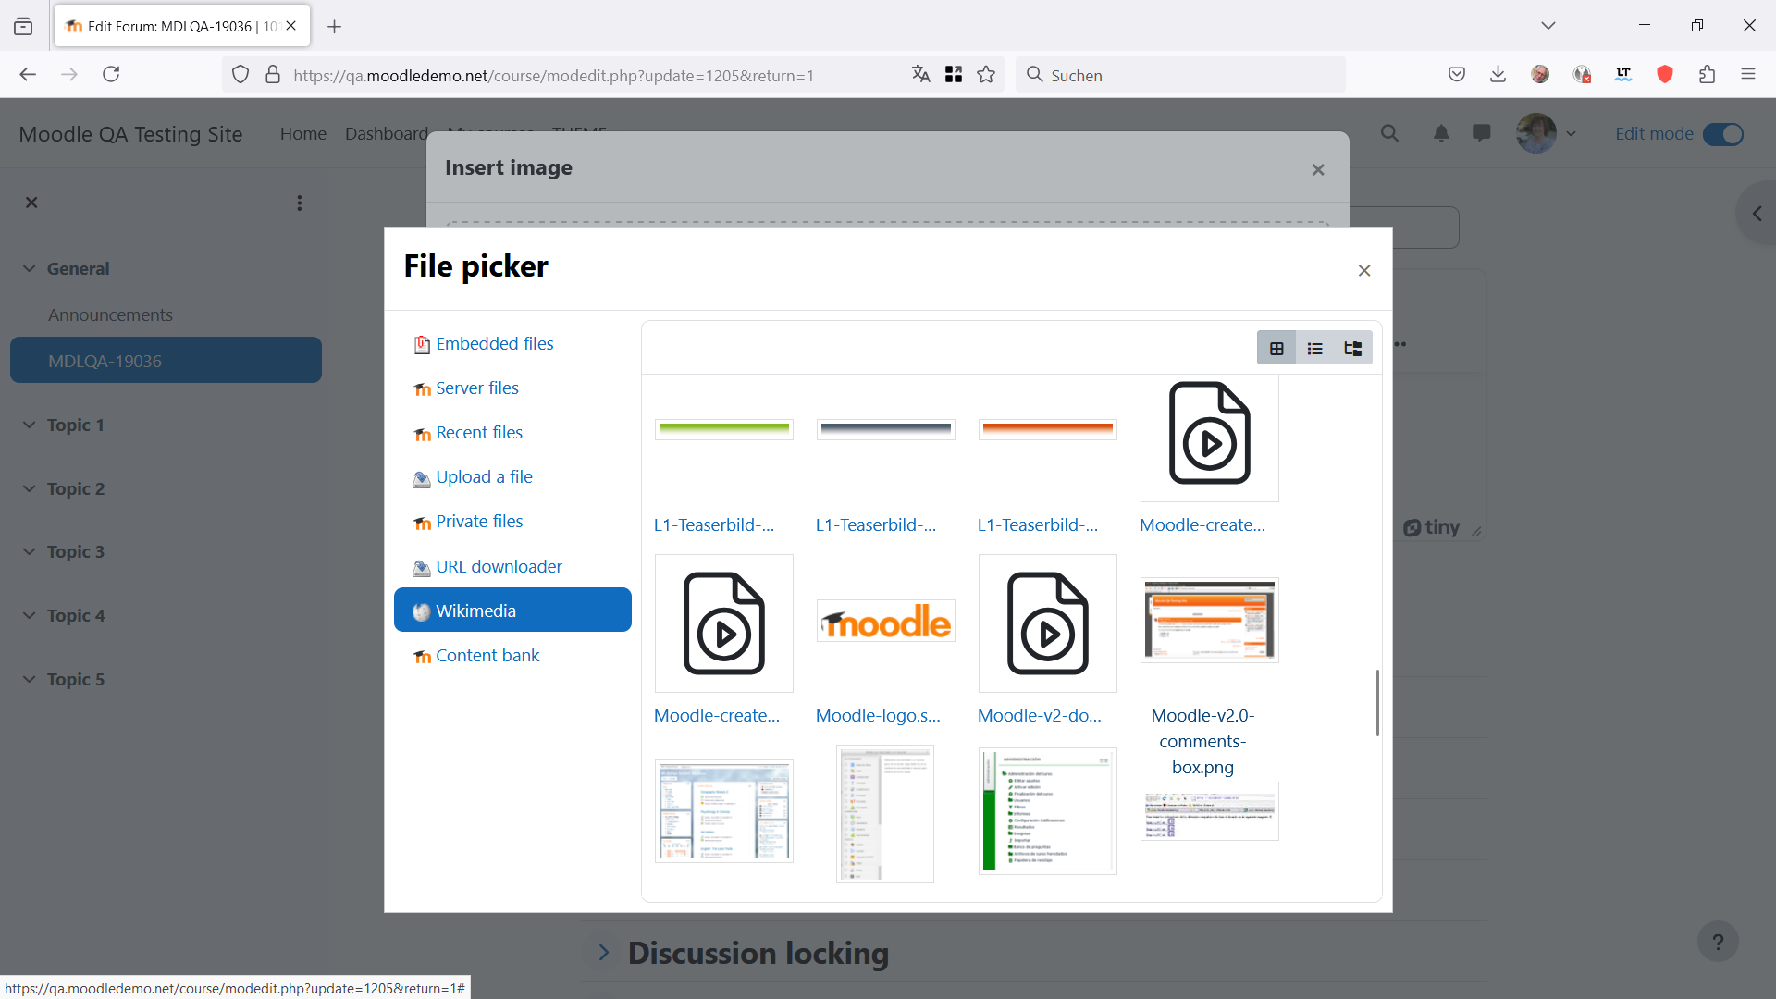
Task: Click Moodle-v2.0-comments-box.png file name
Action: [1202, 742]
